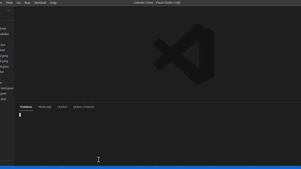The image size is (301, 169).
Task: Switch to the DEBUG CONSOLE tab
Action: point(84,107)
